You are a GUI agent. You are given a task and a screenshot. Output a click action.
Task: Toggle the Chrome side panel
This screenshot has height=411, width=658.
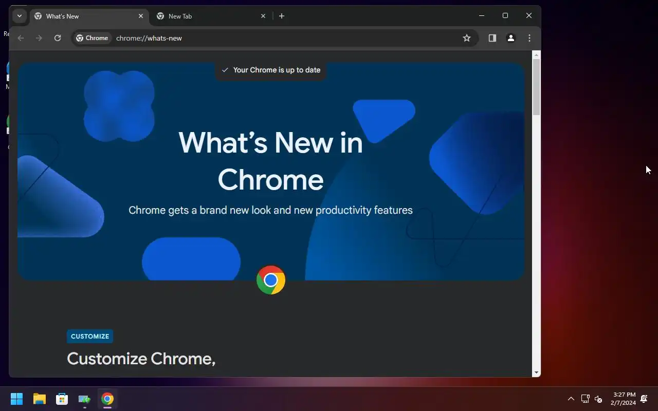coord(492,38)
